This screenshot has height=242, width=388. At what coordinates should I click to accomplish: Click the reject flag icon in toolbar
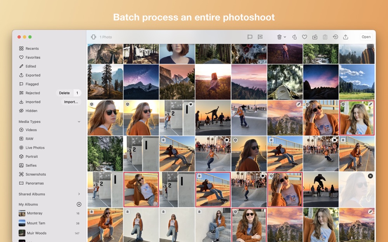pos(260,37)
